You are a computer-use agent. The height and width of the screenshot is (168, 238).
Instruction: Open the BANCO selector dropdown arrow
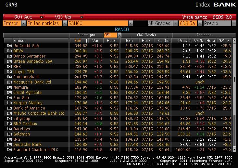click(131, 23)
